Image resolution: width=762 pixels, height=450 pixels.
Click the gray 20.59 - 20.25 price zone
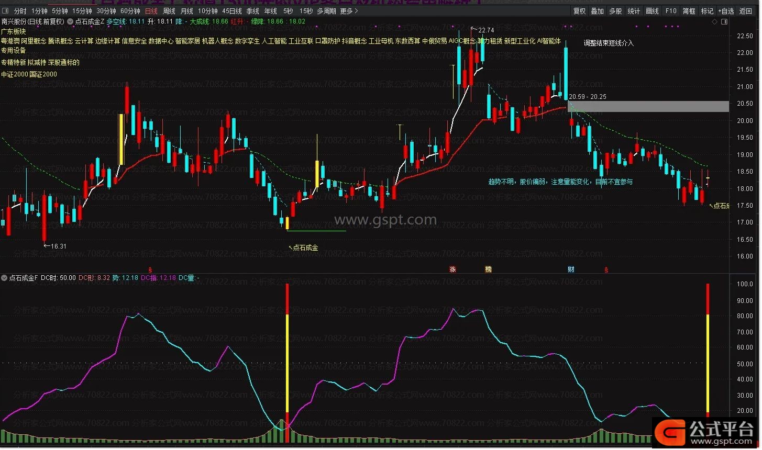point(648,106)
